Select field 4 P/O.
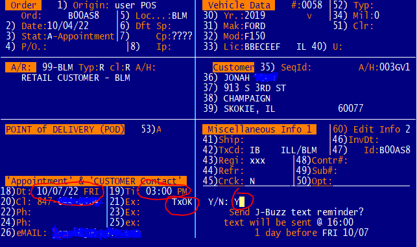Image resolution: width=417 pixels, height=247 pixels. pos(26,47)
